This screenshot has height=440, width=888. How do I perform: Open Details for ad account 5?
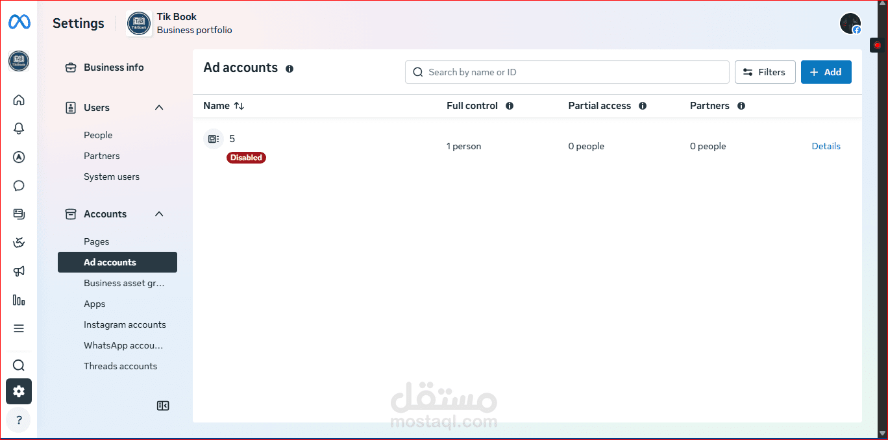click(826, 146)
